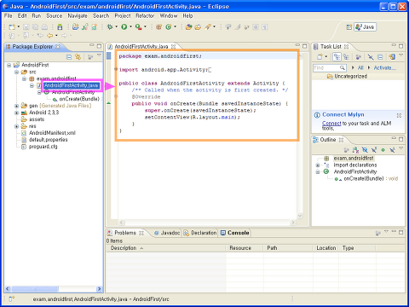Click the Back navigation yellow arrow
This screenshot has height=307, width=409.
tap(50, 36)
